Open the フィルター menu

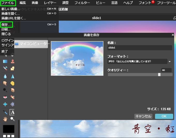(x=82, y=3)
